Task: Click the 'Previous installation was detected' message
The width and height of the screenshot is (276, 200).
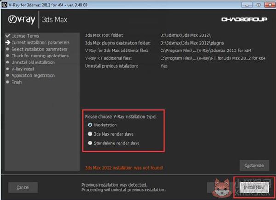Action: tap(115, 185)
